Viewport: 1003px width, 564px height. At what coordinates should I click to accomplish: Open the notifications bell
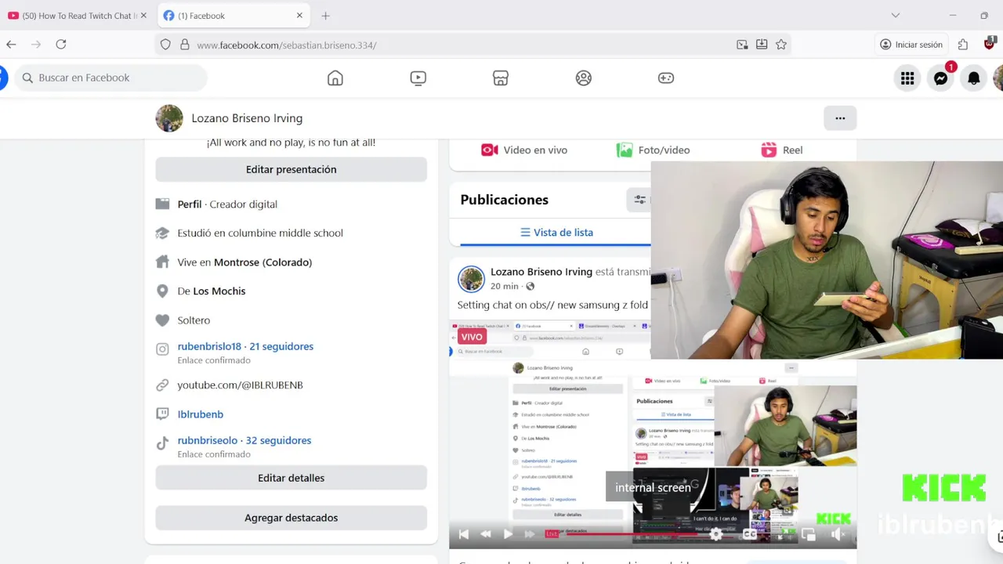(973, 78)
